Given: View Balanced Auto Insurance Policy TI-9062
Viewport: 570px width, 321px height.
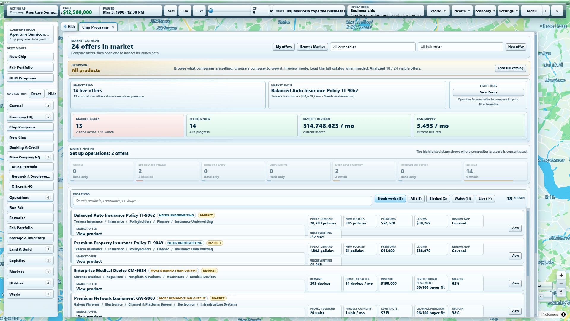Looking at the screenshot, I should tap(515, 228).
